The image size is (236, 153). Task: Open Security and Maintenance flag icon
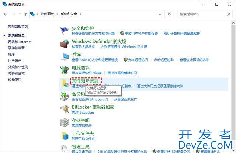click(x=65, y=31)
